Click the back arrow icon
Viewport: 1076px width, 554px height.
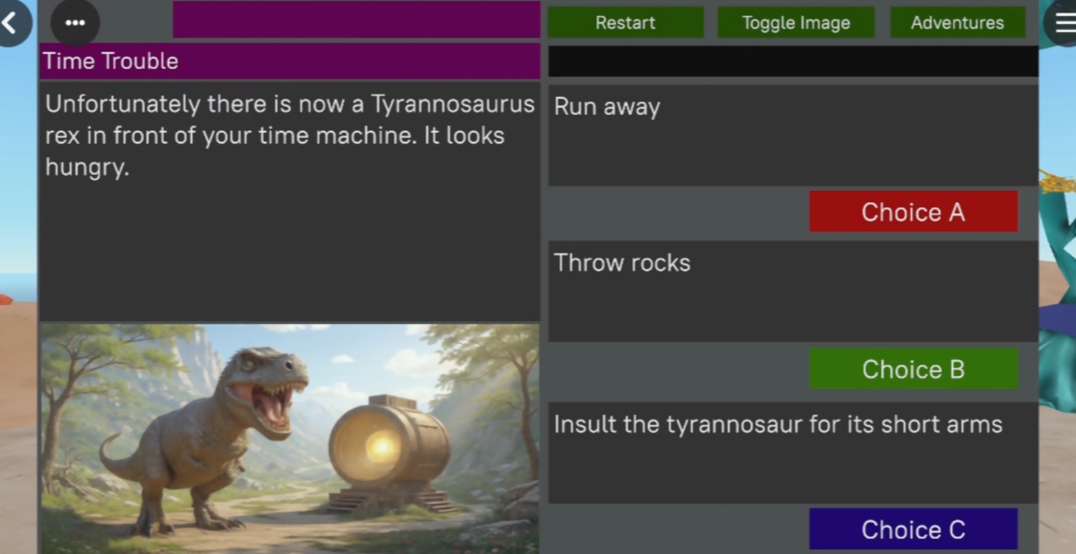point(11,23)
